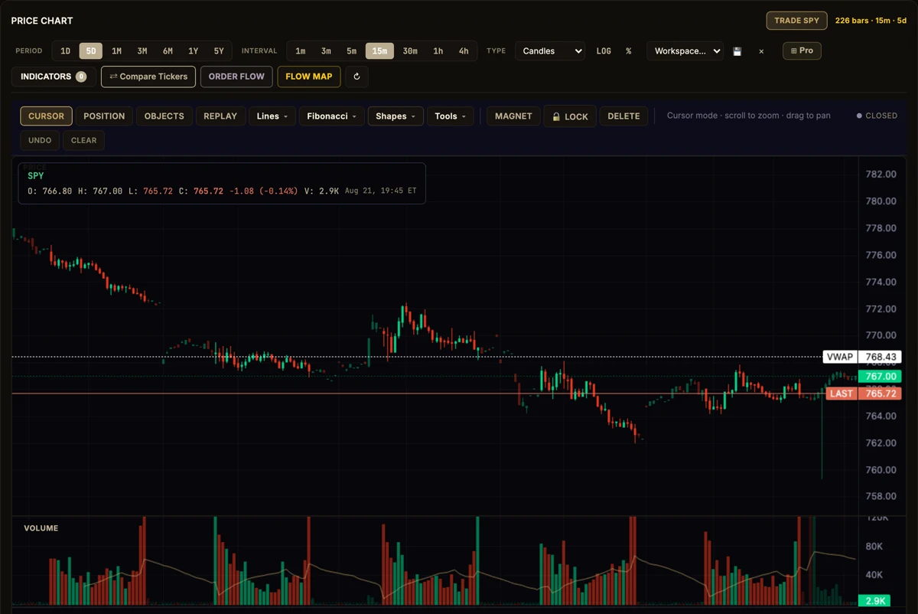
Task: Click the save workspace floppy disk icon
Action: 737,51
